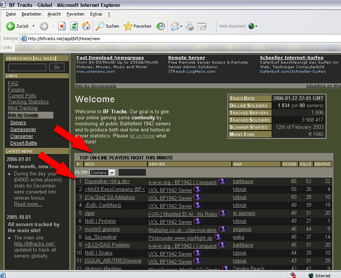341x278 pixels.
Task: Open the Mod Tracking link
Action: [23, 108]
